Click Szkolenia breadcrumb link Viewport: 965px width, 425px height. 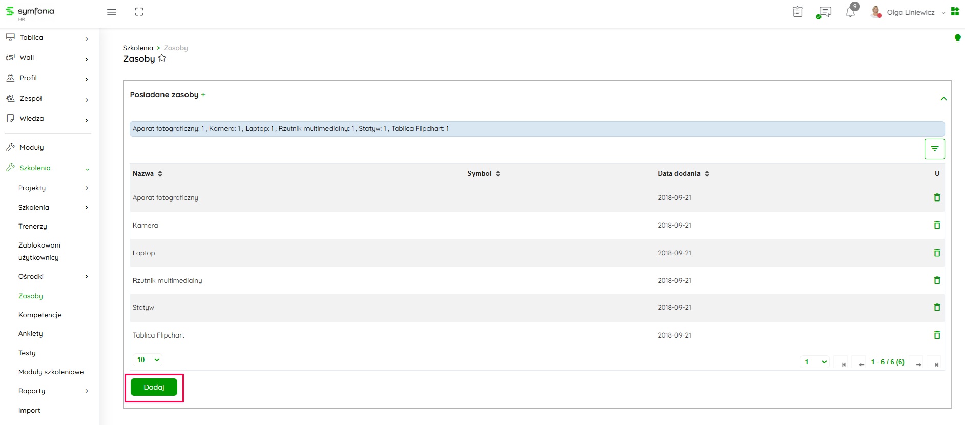click(138, 48)
